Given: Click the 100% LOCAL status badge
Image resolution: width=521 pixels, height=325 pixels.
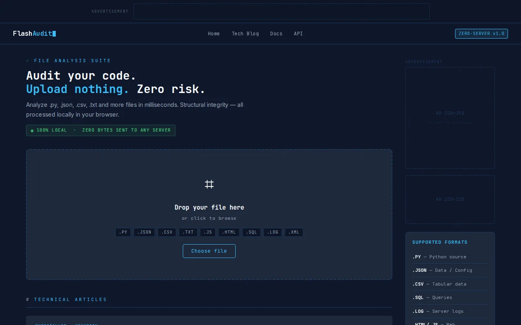Looking at the screenshot, I should [x=101, y=130].
